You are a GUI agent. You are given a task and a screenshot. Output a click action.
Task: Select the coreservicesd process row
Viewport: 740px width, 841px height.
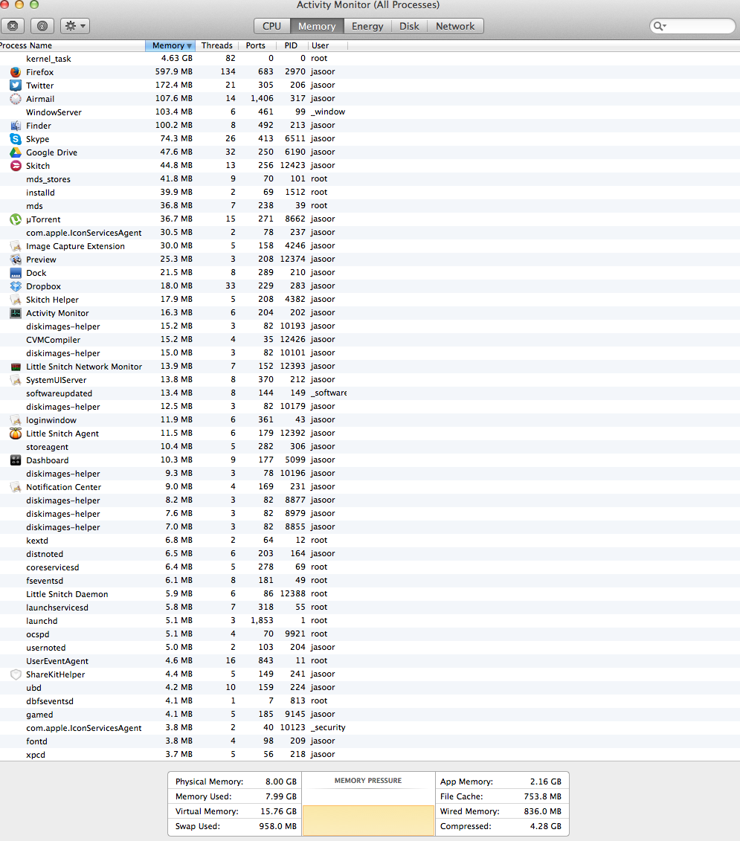point(370,567)
